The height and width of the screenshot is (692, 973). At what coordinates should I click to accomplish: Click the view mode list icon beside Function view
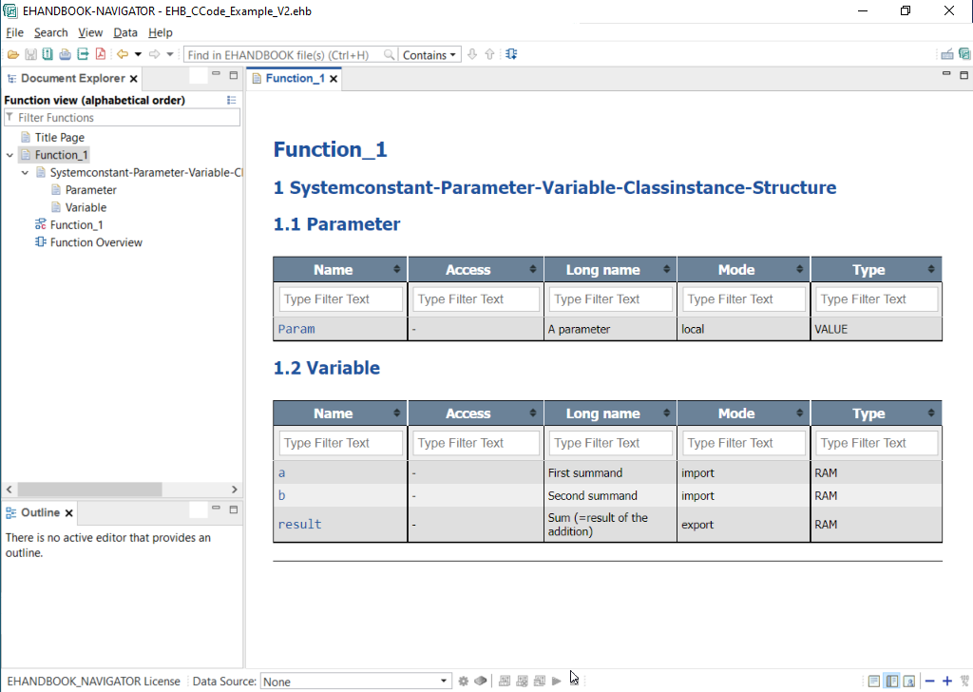(x=232, y=100)
